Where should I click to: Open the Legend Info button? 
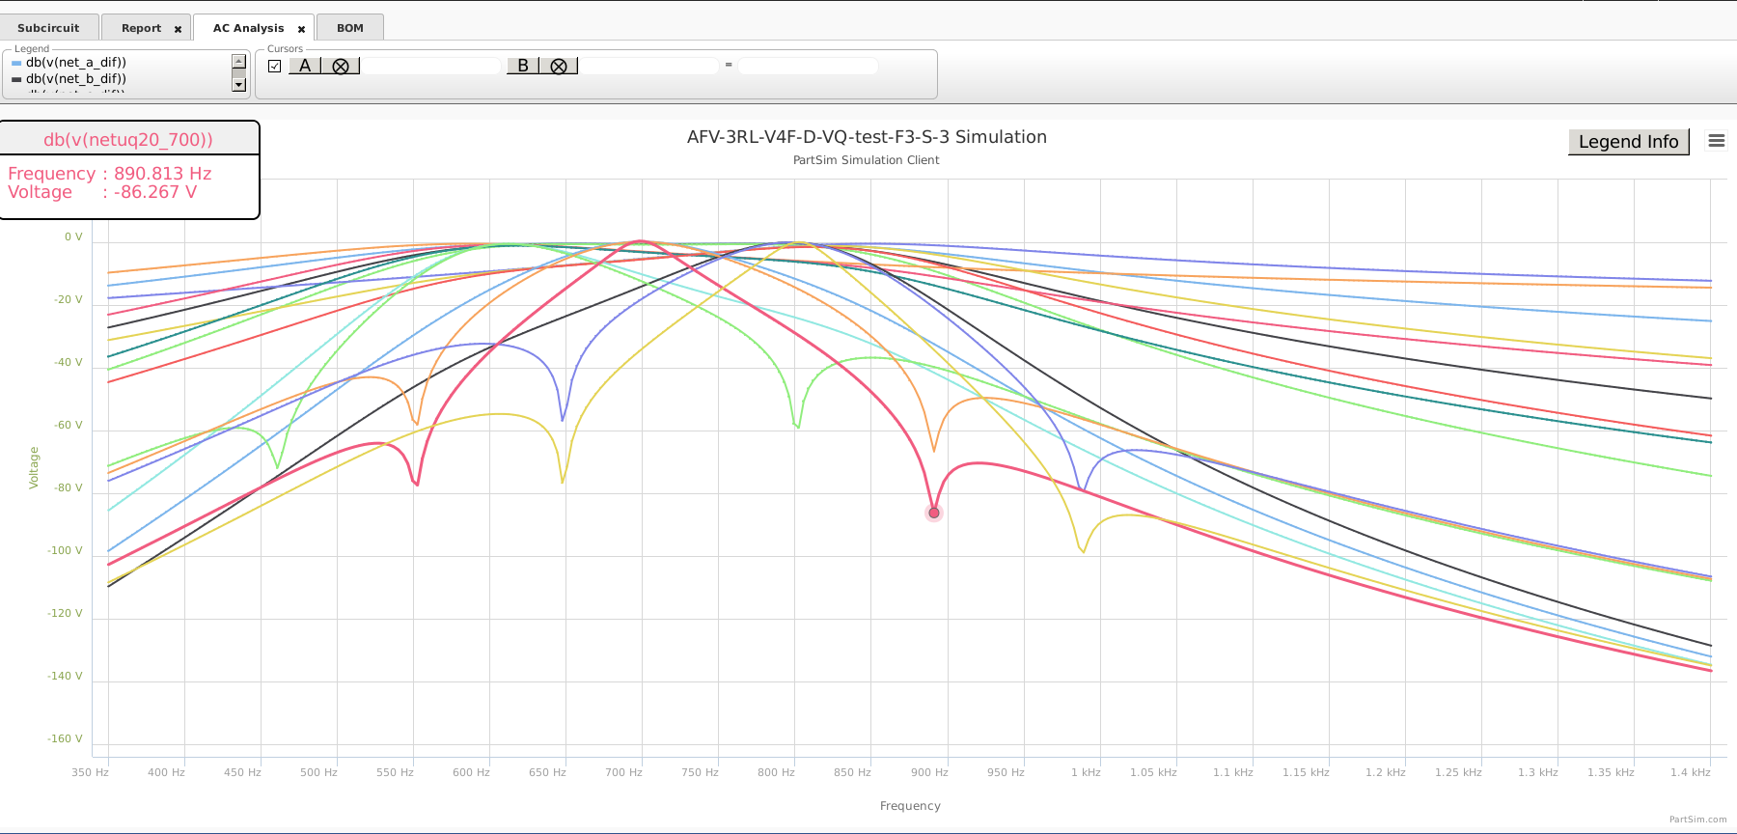tap(1629, 142)
